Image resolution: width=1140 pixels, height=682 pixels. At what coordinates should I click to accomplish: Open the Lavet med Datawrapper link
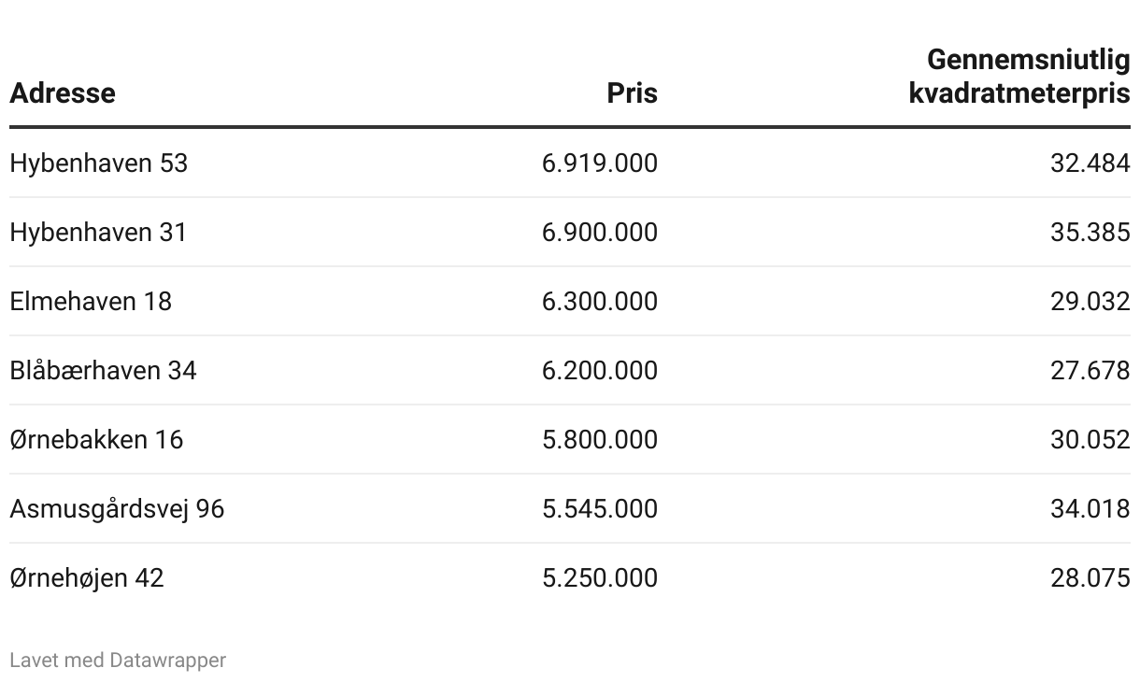click(118, 661)
